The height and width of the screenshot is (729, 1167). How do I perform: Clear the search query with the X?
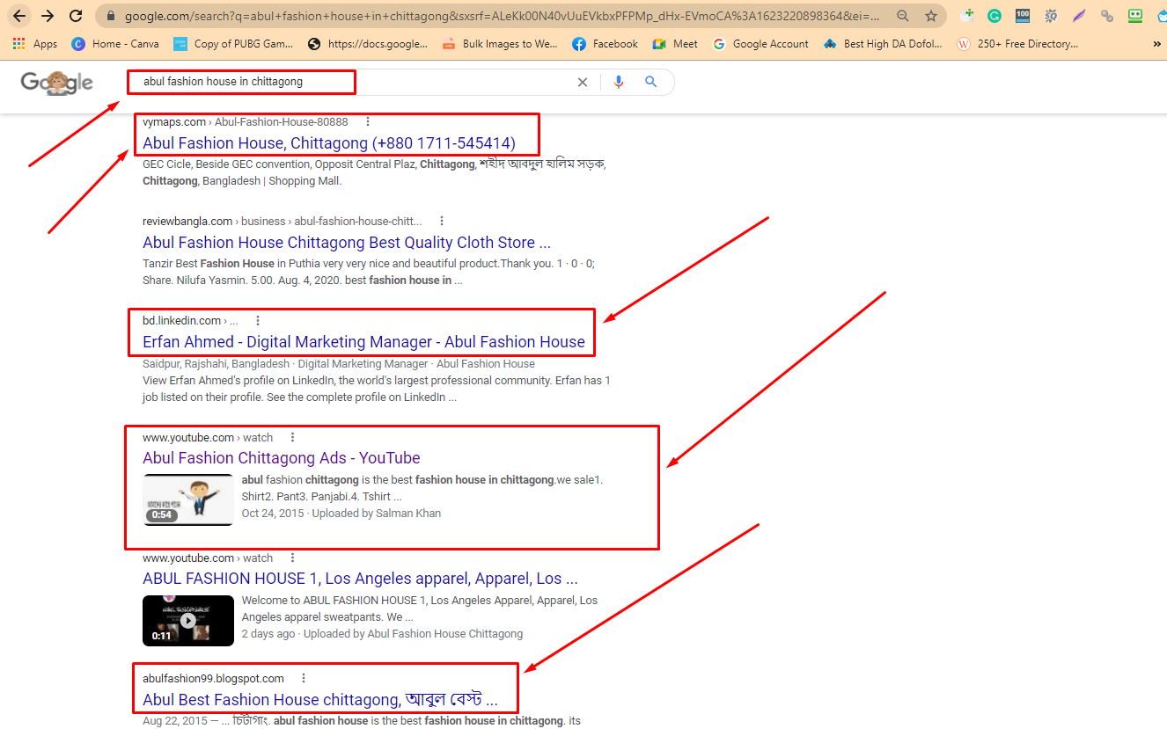coord(583,81)
